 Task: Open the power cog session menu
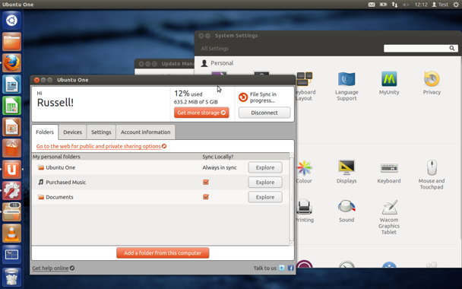[455, 5]
